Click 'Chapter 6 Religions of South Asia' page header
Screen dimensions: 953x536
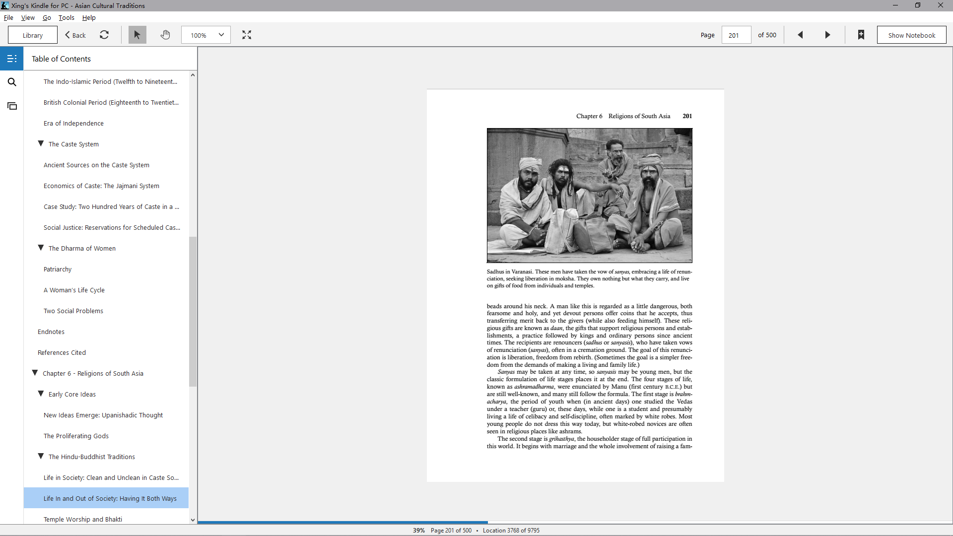(x=623, y=116)
